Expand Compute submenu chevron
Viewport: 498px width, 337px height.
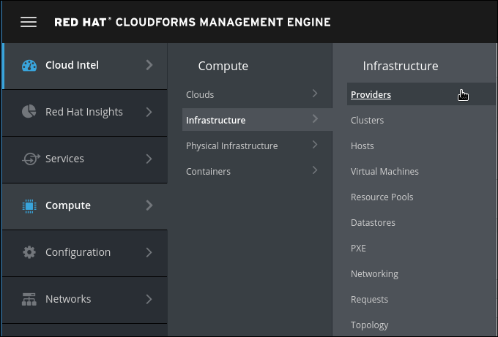[x=149, y=205]
